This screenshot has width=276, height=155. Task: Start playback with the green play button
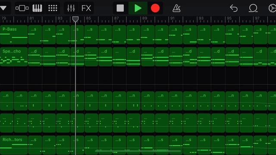[x=138, y=8]
